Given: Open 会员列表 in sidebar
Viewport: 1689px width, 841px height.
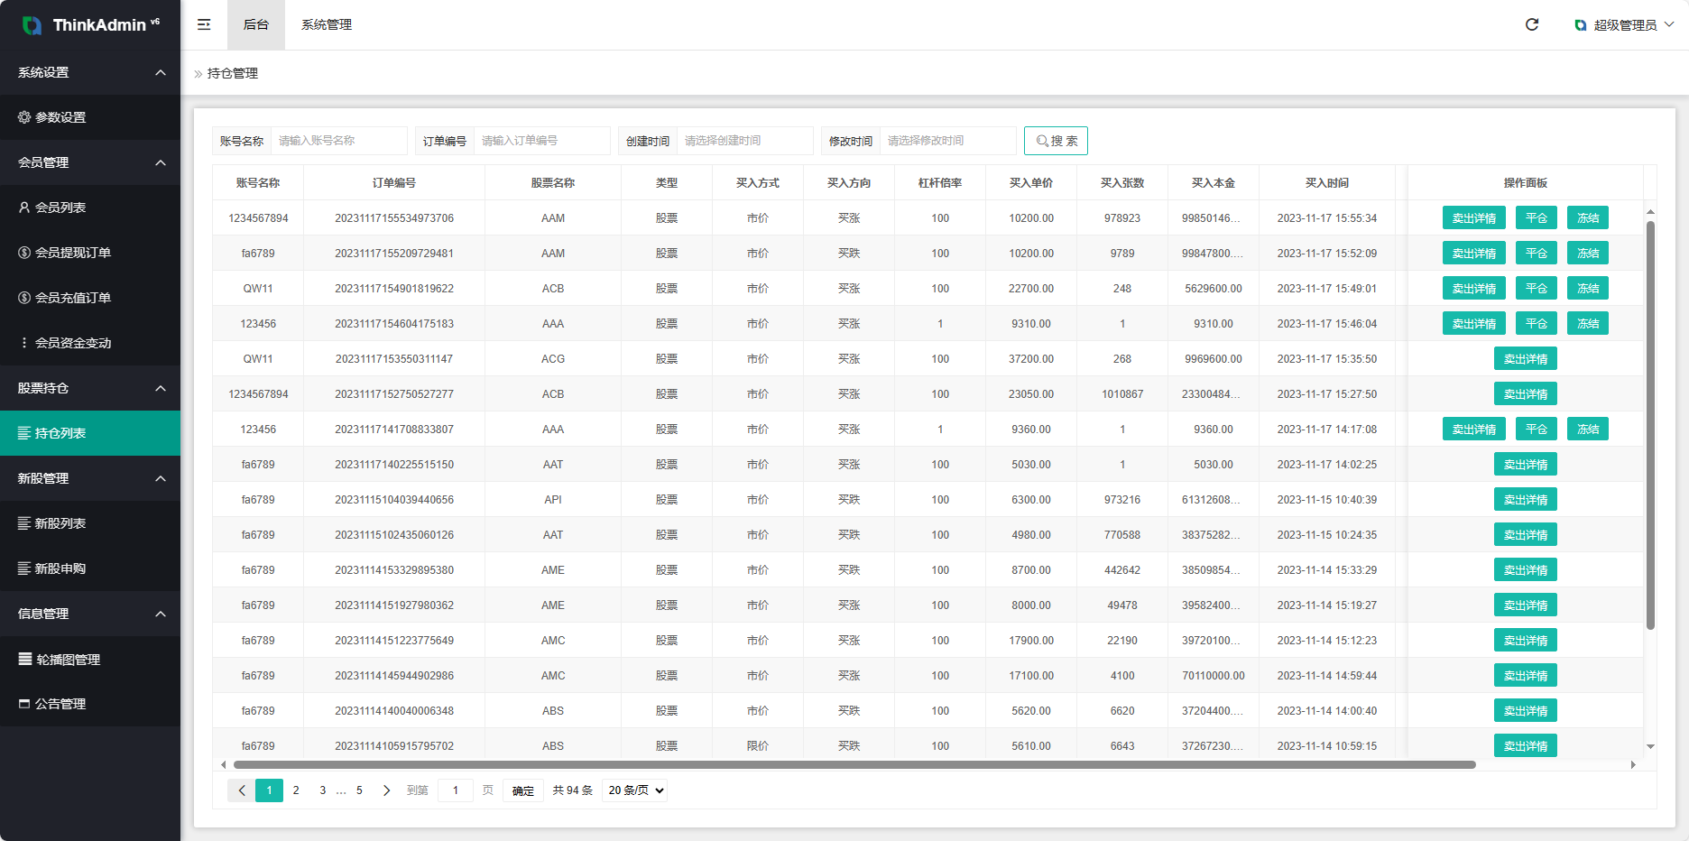Looking at the screenshot, I should pyautogui.click(x=90, y=208).
